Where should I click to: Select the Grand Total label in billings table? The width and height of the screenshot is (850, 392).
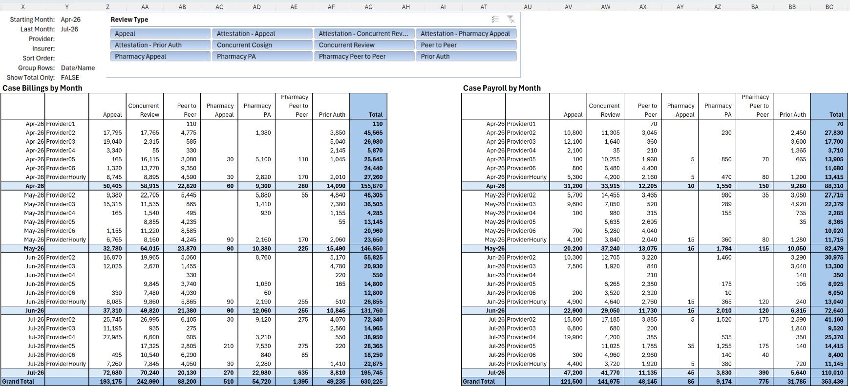(19, 382)
